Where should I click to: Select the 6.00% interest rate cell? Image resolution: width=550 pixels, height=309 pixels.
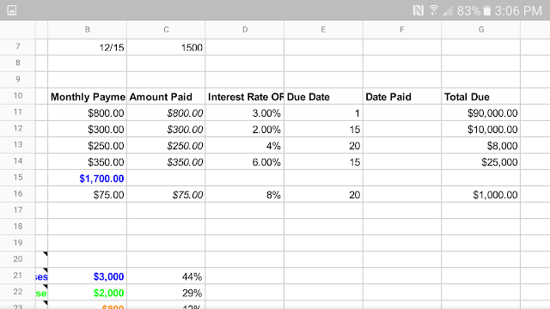tap(245, 162)
